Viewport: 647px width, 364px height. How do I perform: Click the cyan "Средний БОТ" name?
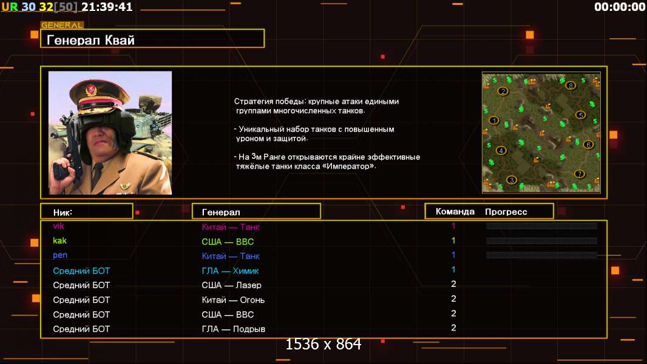(x=81, y=271)
